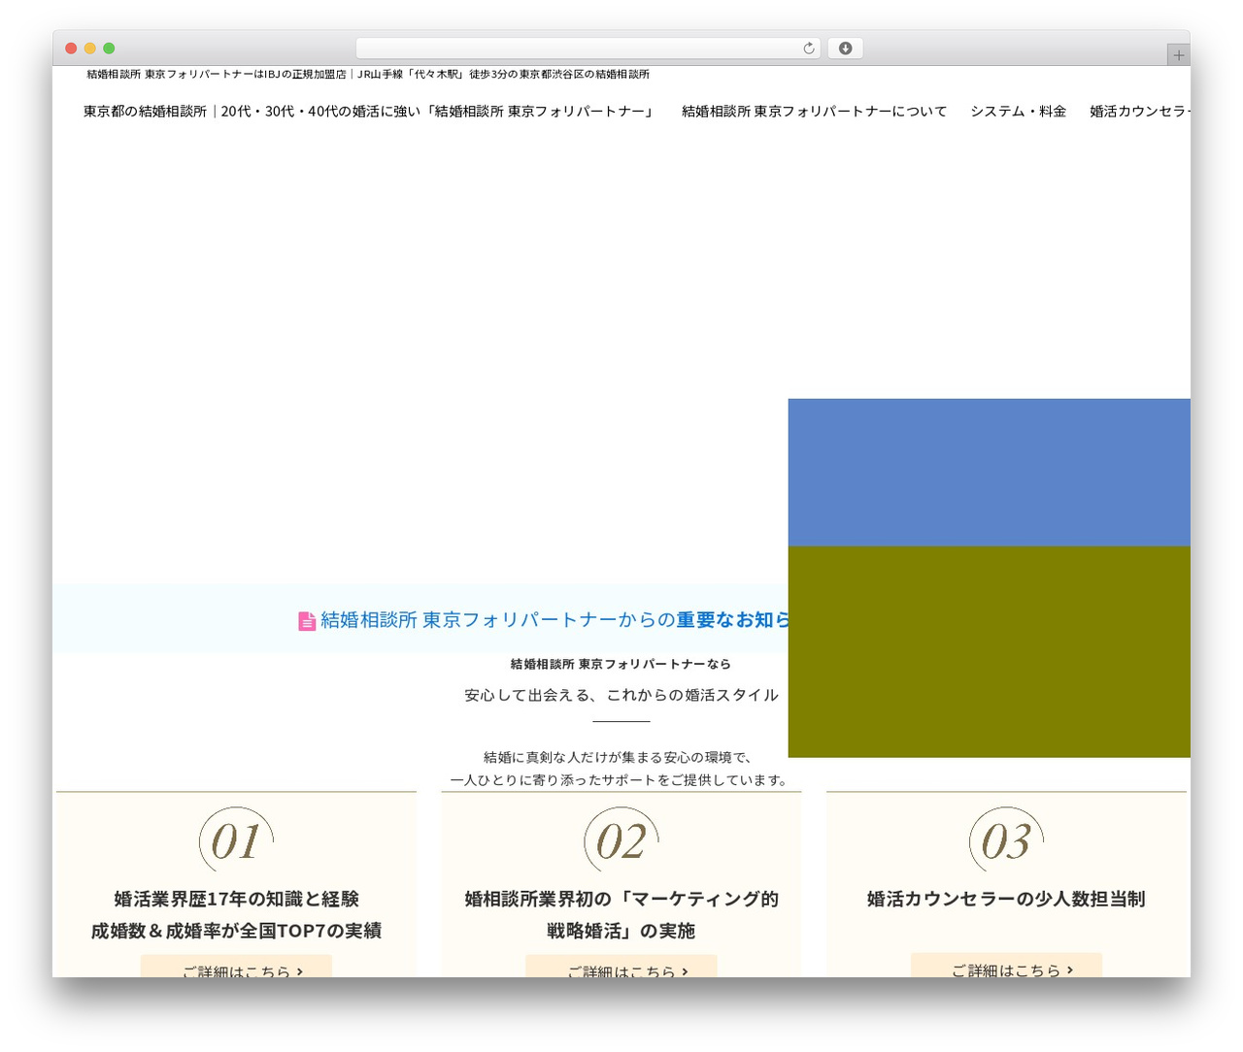Screen dimensions: 1243x1052
Task: Click heading 婚相談所業界初の「マーケティング的
Action: [x=621, y=899]
